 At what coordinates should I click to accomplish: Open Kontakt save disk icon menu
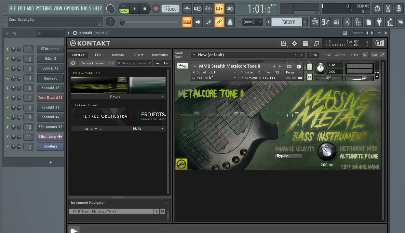point(283,43)
